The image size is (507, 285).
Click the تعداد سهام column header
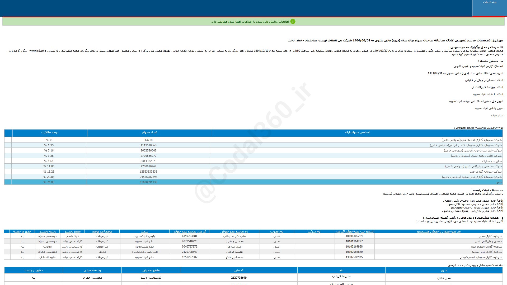(149, 132)
